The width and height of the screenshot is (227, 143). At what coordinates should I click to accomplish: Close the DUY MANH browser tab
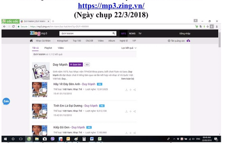pyautogui.click(x=48, y=21)
